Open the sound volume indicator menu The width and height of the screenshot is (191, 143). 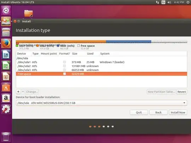[169, 2]
